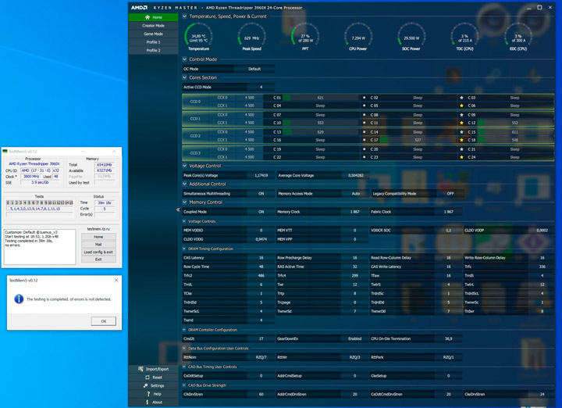Switch to Profile 2
The image size is (562, 408).
154,50
